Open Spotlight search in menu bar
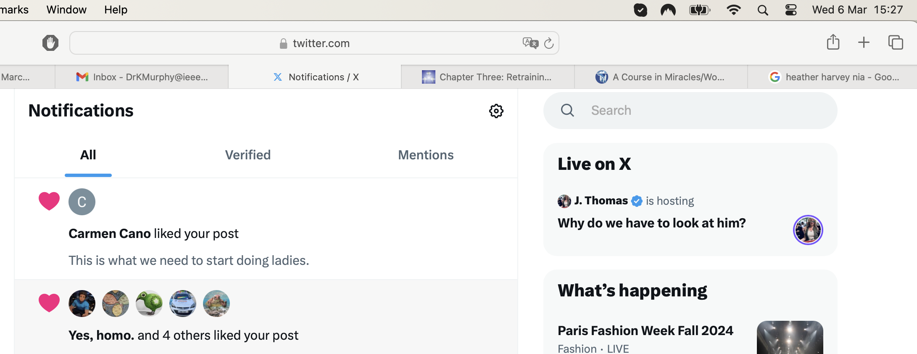The height and width of the screenshot is (354, 917). pos(763,10)
